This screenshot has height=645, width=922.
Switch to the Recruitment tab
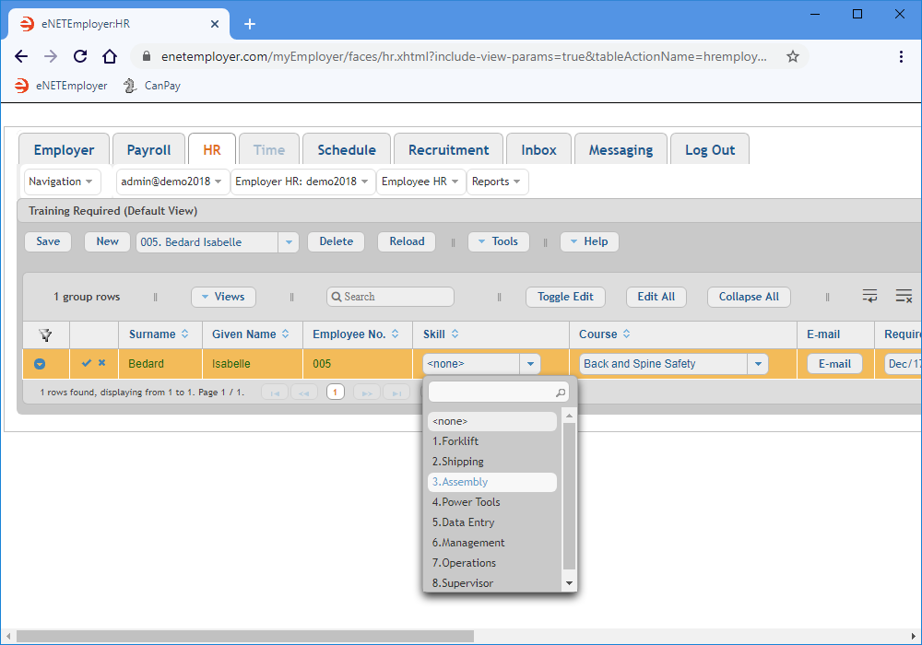pos(449,149)
